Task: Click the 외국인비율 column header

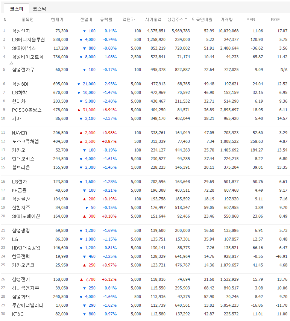Action: pos(202,20)
